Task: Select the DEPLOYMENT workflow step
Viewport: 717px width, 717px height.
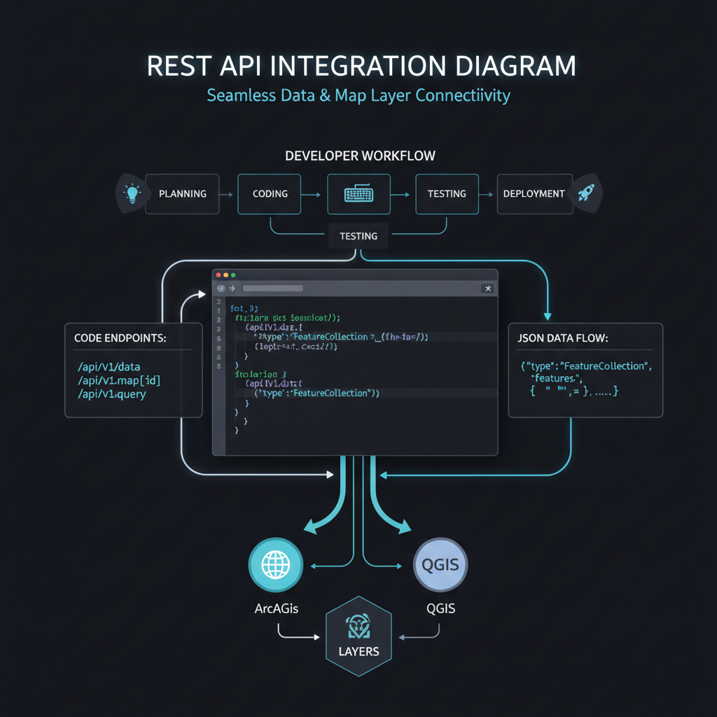Action: pos(534,194)
